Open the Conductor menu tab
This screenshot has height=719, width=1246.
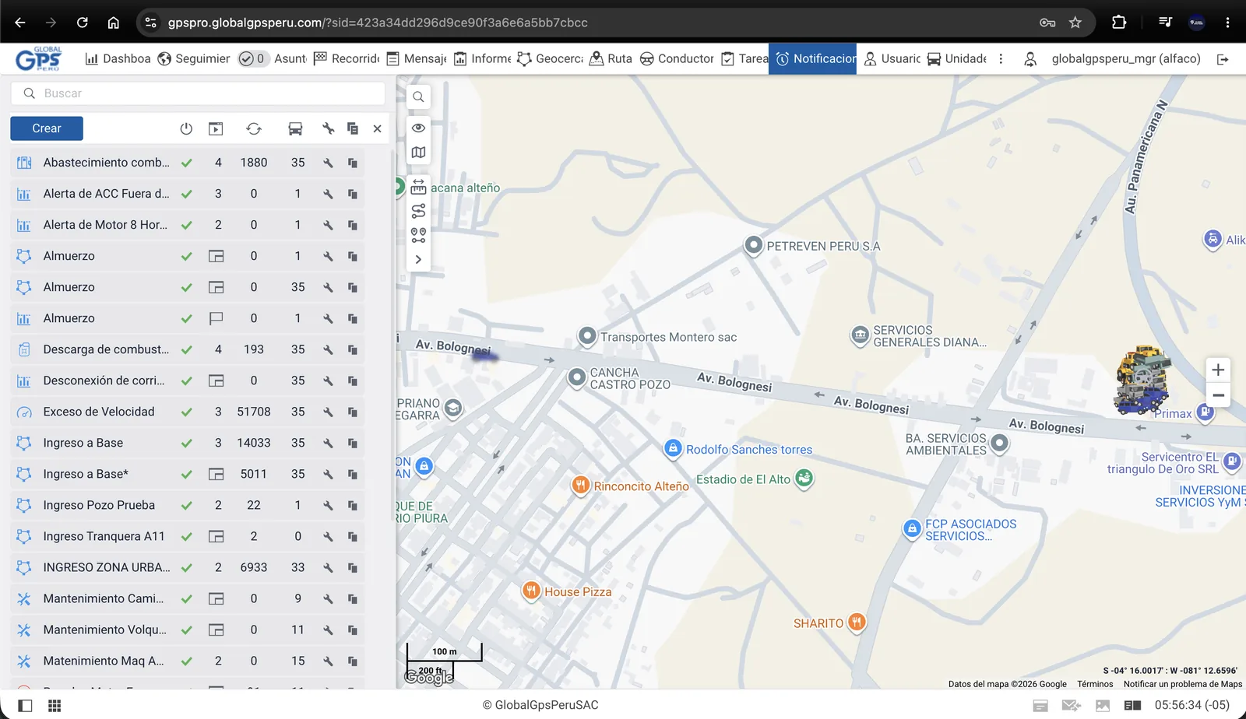pos(677,58)
